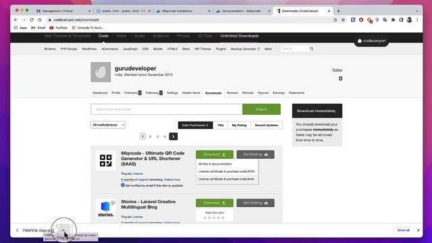This screenshot has width=432, height=243.
Task: Open the More category menu
Action: 268,49
